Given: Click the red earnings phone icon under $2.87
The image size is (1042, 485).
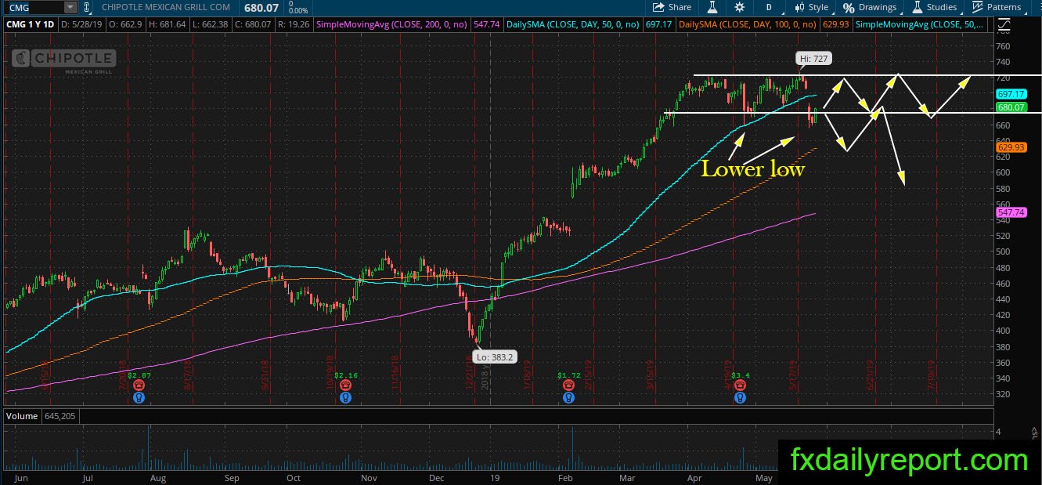Looking at the screenshot, I should point(139,385).
